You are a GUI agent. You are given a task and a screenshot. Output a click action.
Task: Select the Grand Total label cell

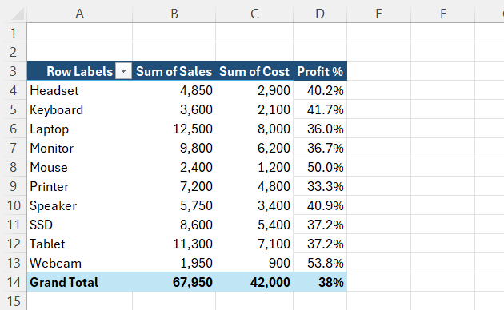click(80, 282)
